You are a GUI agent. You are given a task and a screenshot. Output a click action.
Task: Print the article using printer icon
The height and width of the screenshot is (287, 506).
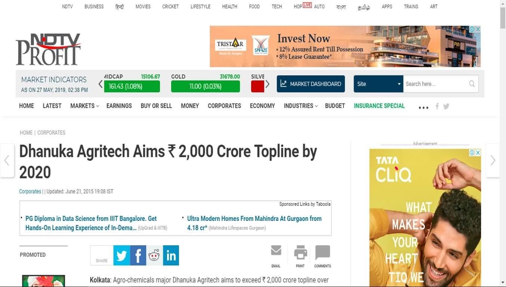click(300, 253)
